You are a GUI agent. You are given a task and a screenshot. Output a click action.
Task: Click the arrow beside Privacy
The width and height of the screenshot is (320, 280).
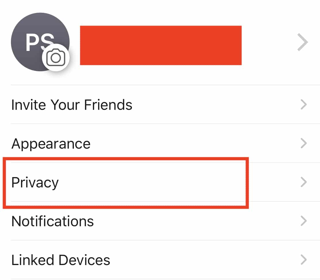[x=303, y=182]
